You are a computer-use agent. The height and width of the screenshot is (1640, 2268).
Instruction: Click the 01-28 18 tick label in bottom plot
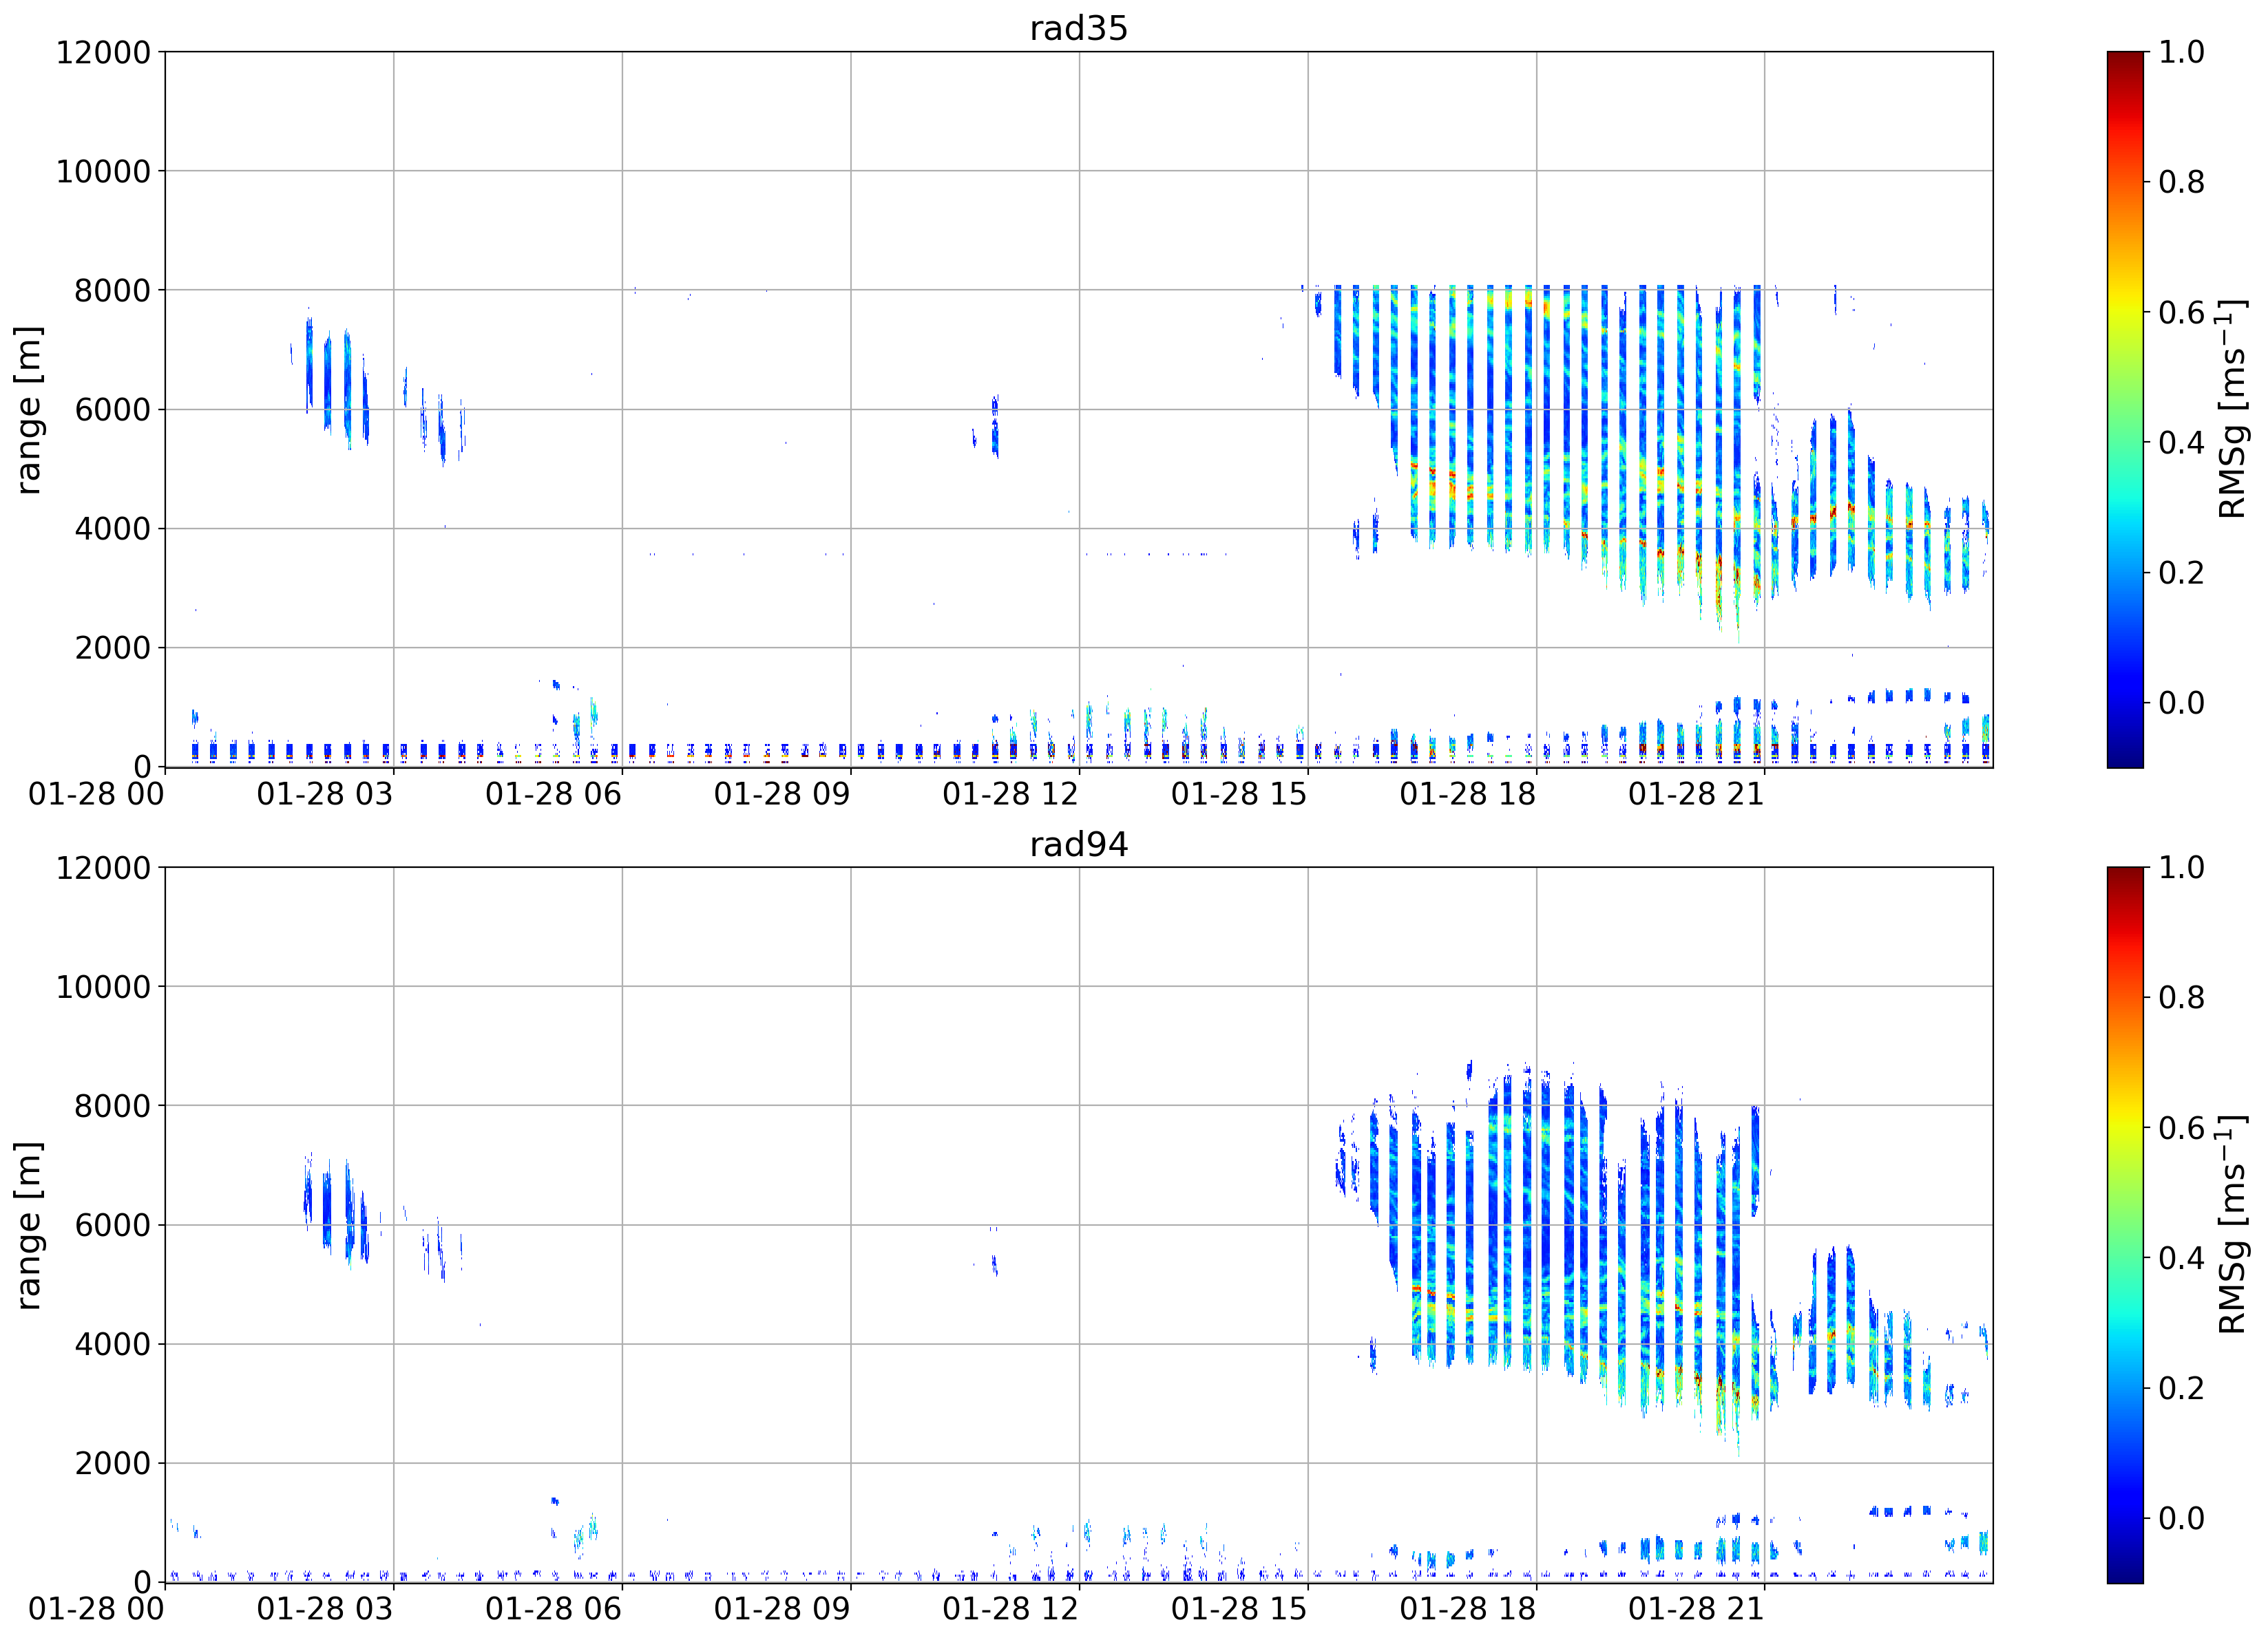pos(1467,1610)
